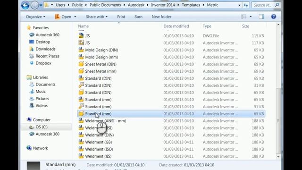Viewport: 302px width, 170px height.
Task: Expand the Open button dropdown arrow
Action: pos(75,17)
